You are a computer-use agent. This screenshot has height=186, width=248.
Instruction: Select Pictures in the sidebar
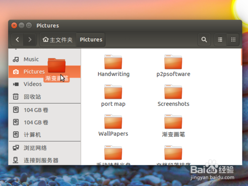pyautogui.click(x=45, y=71)
